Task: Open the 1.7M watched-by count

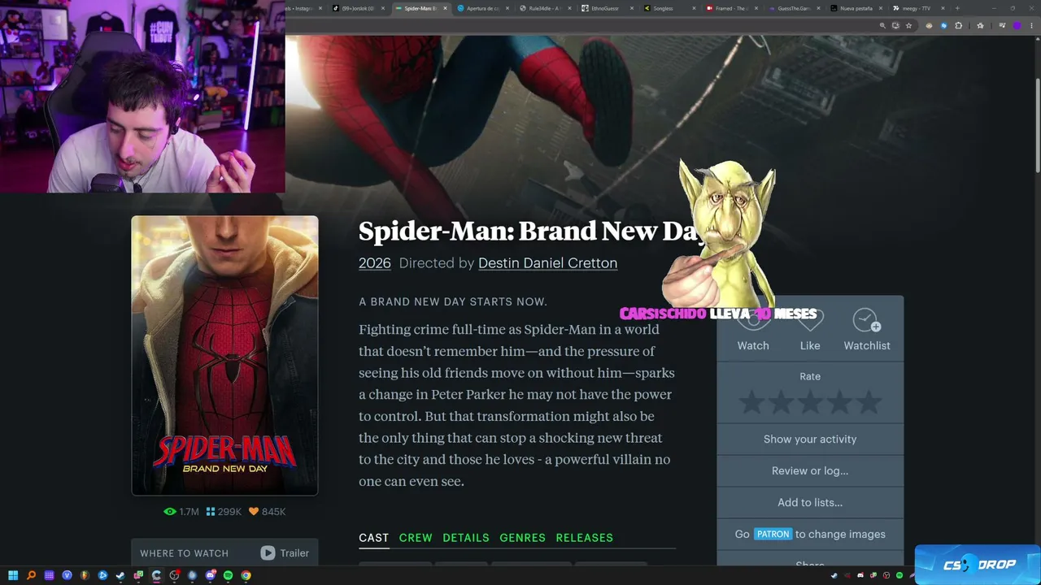Action: [181, 512]
